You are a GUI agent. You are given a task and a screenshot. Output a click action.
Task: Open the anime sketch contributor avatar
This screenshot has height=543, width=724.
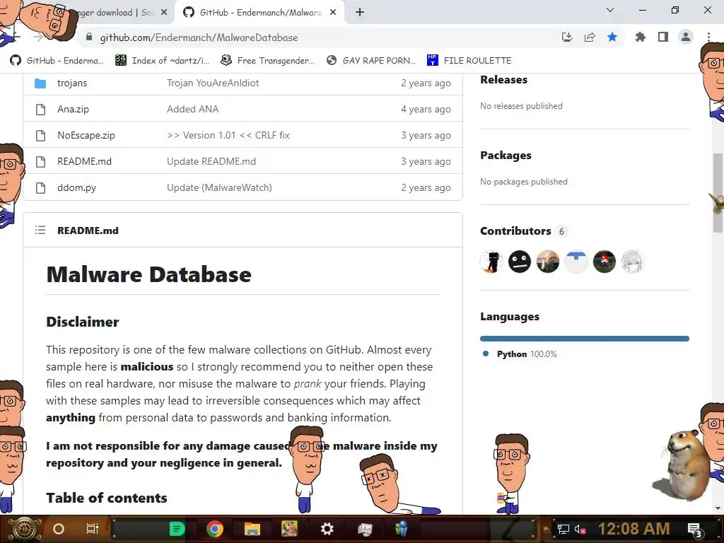tap(632, 262)
